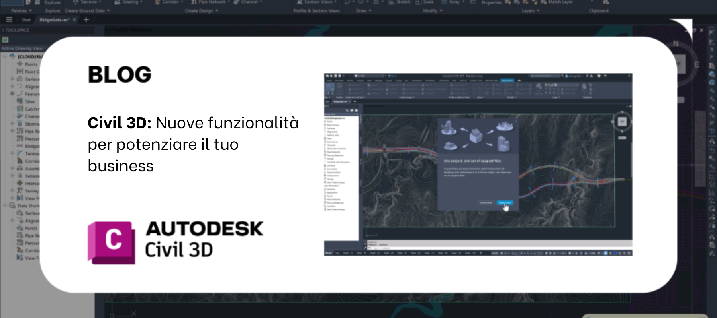This screenshot has width=717, height=318.
Task: Expand the Assemblies tree node
Action: (12, 168)
